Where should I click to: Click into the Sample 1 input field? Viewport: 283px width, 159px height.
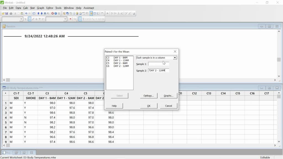158,64
